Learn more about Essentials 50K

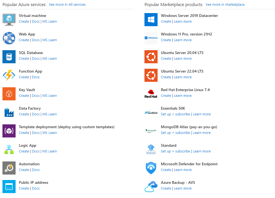[202, 114]
